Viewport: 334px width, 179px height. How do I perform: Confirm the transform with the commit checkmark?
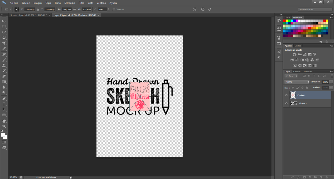210,9
